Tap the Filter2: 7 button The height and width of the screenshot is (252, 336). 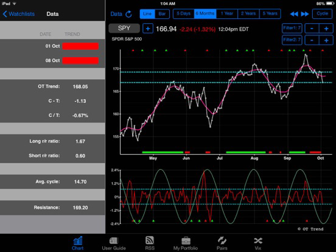292,40
